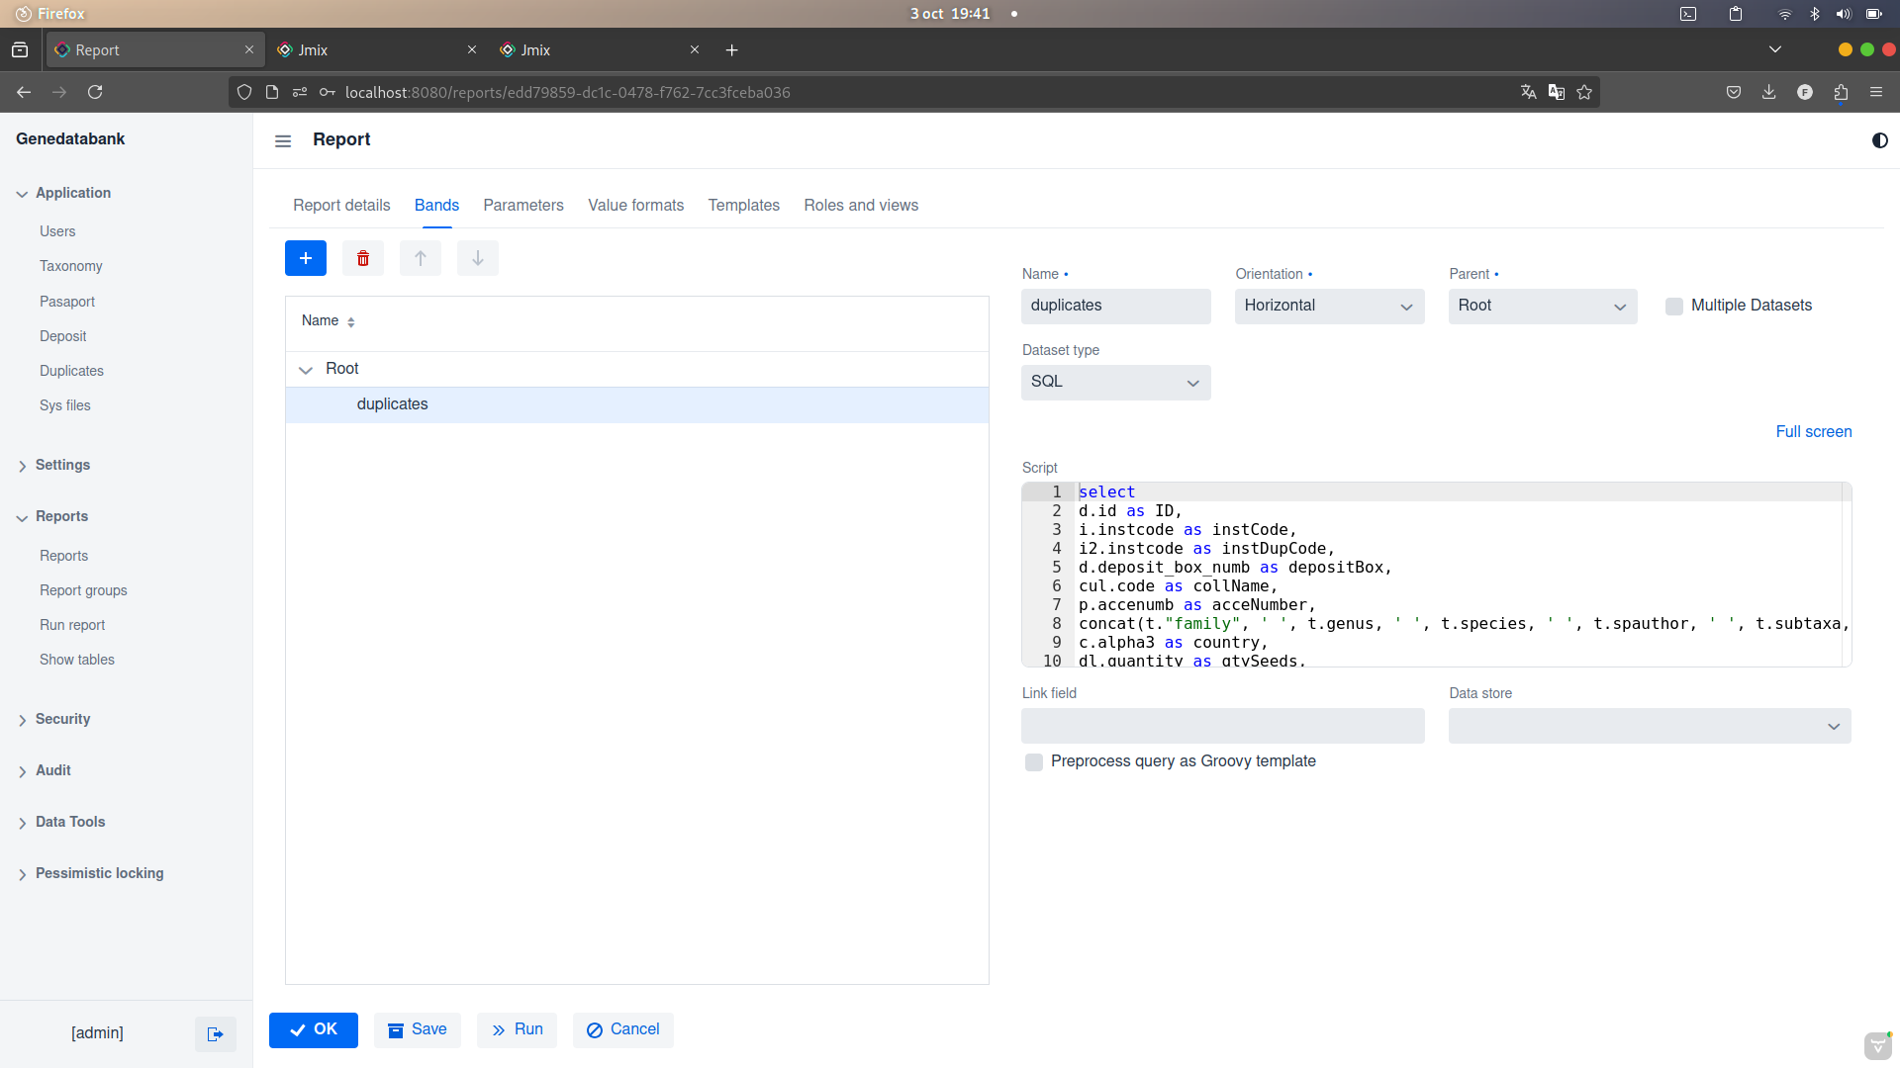This screenshot has width=1900, height=1068.
Task: List all tabs dropdown arrow
Action: (x=1775, y=49)
